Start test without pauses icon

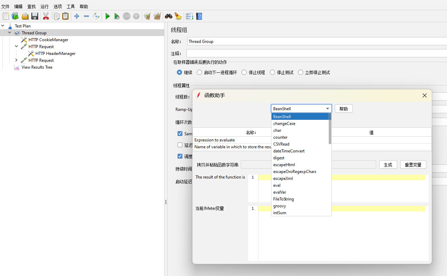117,16
